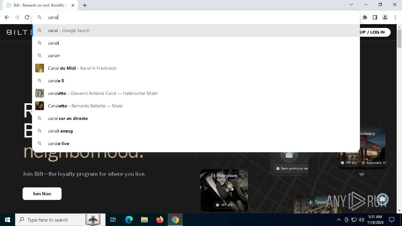Click the Automatic label on pharmacy card

373,163
